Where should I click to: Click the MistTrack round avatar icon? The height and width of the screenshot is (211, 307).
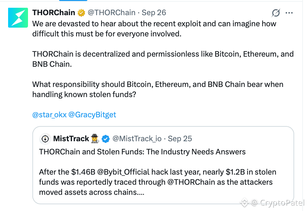(x=45, y=139)
